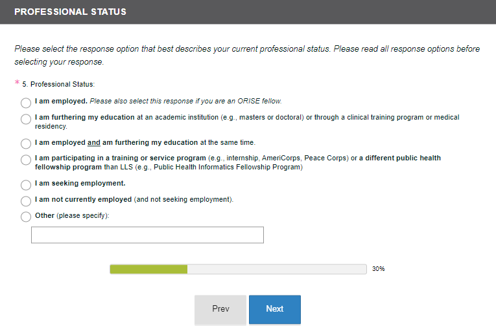Image resolution: width=496 pixels, height=333 pixels.
Task: Select the 'Other (please specify)' radio button
Action: [26, 217]
